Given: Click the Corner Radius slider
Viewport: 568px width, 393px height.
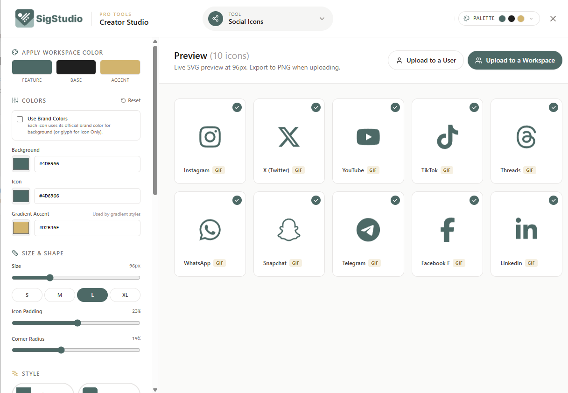Looking at the screenshot, I should 76,350.
